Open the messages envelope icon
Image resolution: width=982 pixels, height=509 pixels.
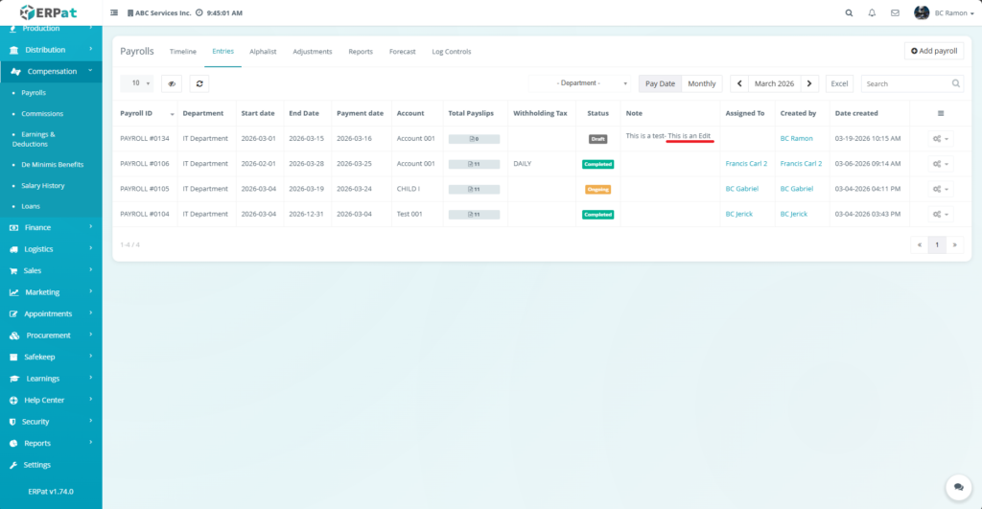tap(895, 13)
